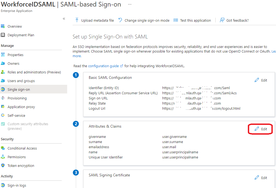Click the Got feedback person icon
Image resolution: width=276 pixels, height=188 pixels.
[222, 20]
